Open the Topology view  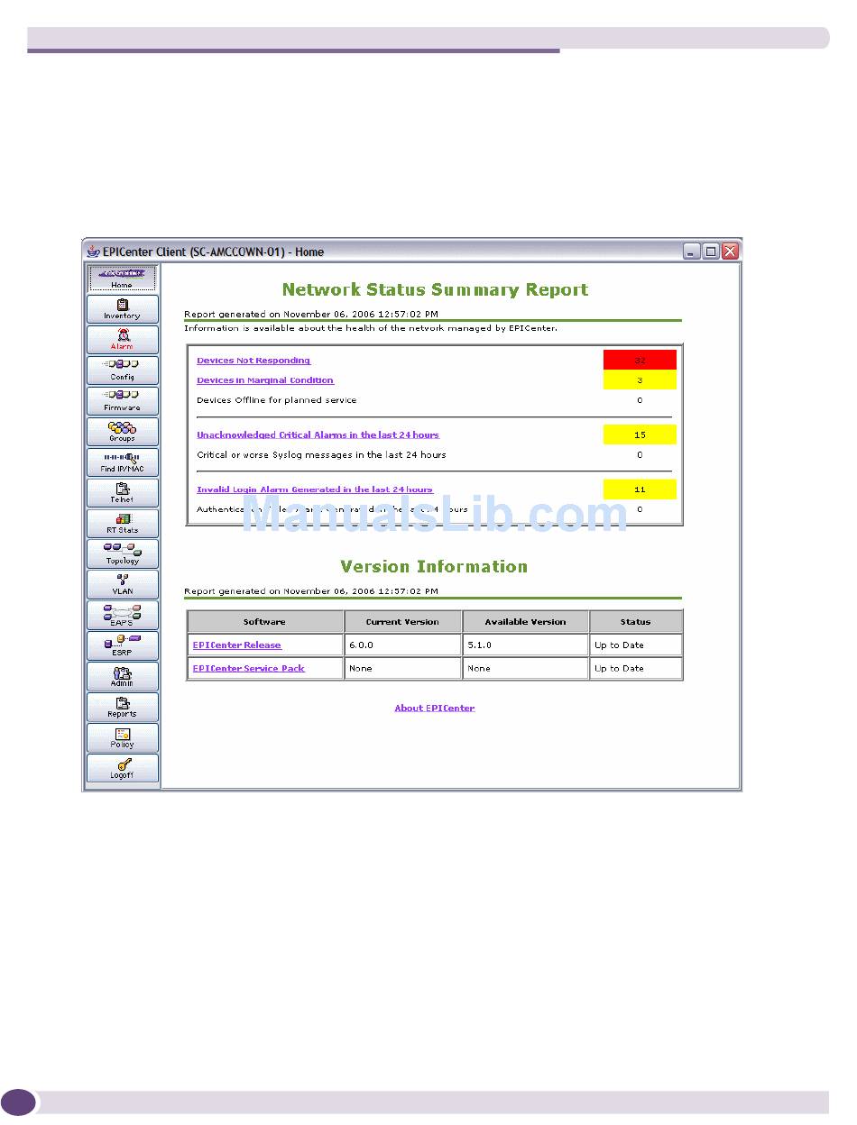coord(122,554)
